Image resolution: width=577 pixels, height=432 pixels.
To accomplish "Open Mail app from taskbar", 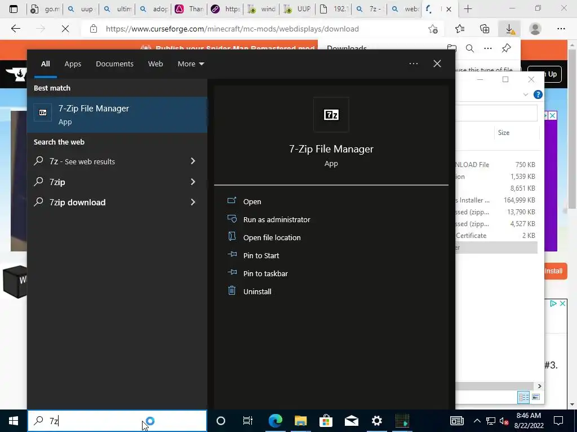I will click(x=352, y=421).
